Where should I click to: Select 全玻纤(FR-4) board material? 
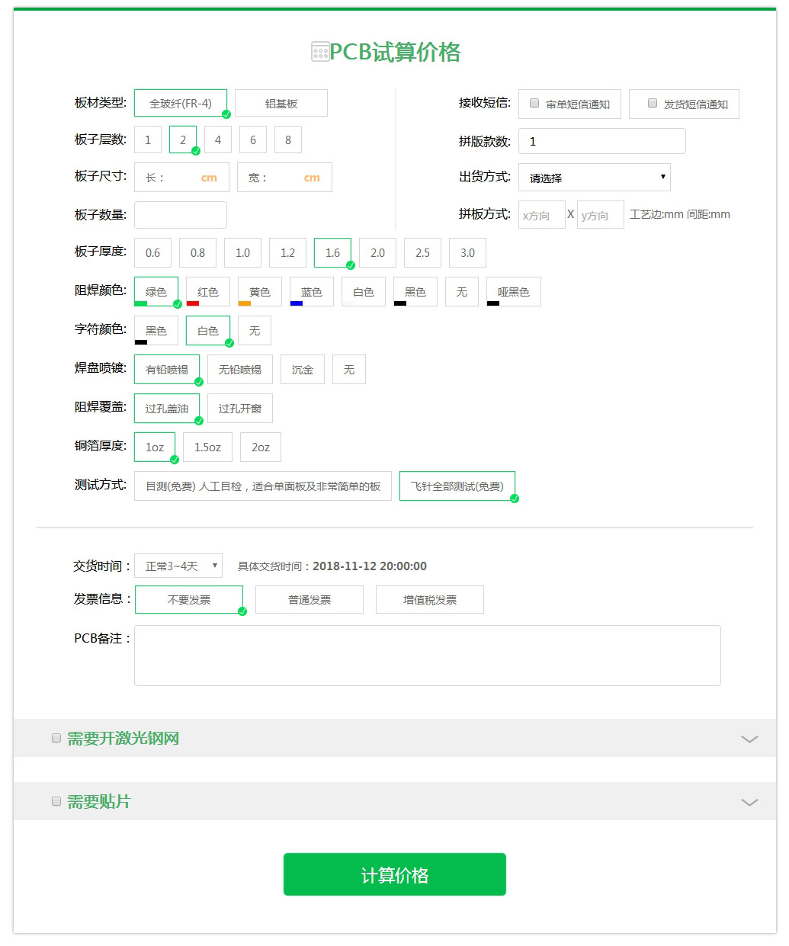181,103
